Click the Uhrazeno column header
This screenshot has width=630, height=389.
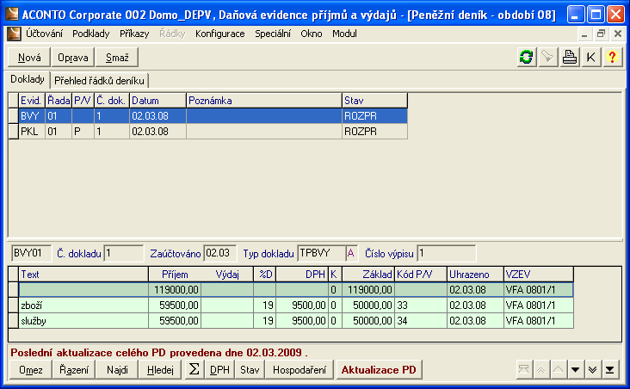[x=475, y=275]
